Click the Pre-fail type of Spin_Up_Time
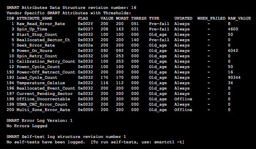The height and width of the screenshot is (149, 256). [x=159, y=29]
